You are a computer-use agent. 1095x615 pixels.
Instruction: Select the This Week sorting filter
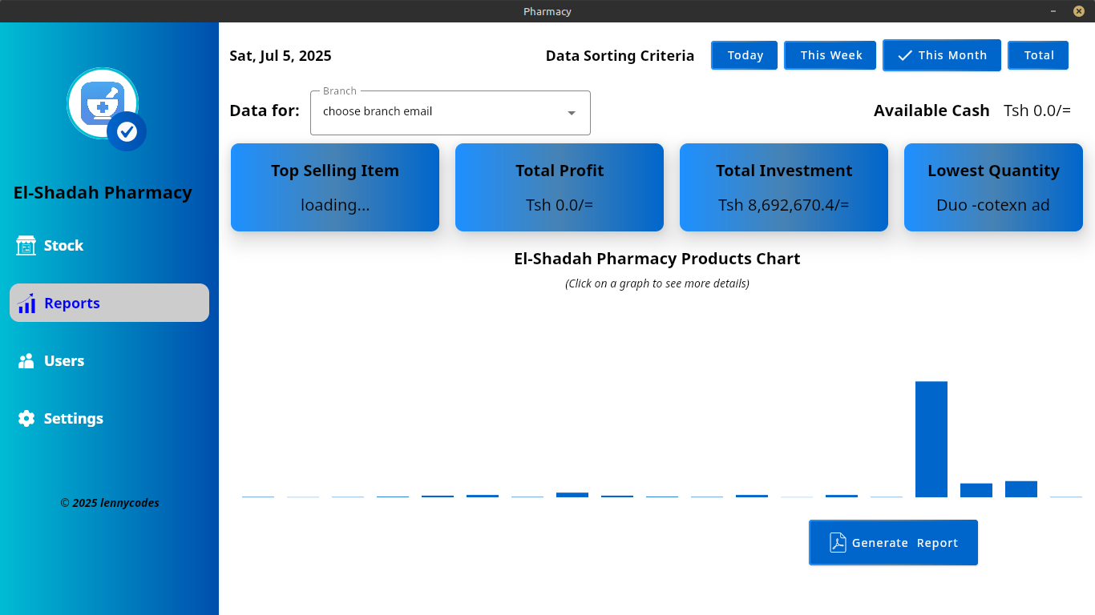coord(830,55)
